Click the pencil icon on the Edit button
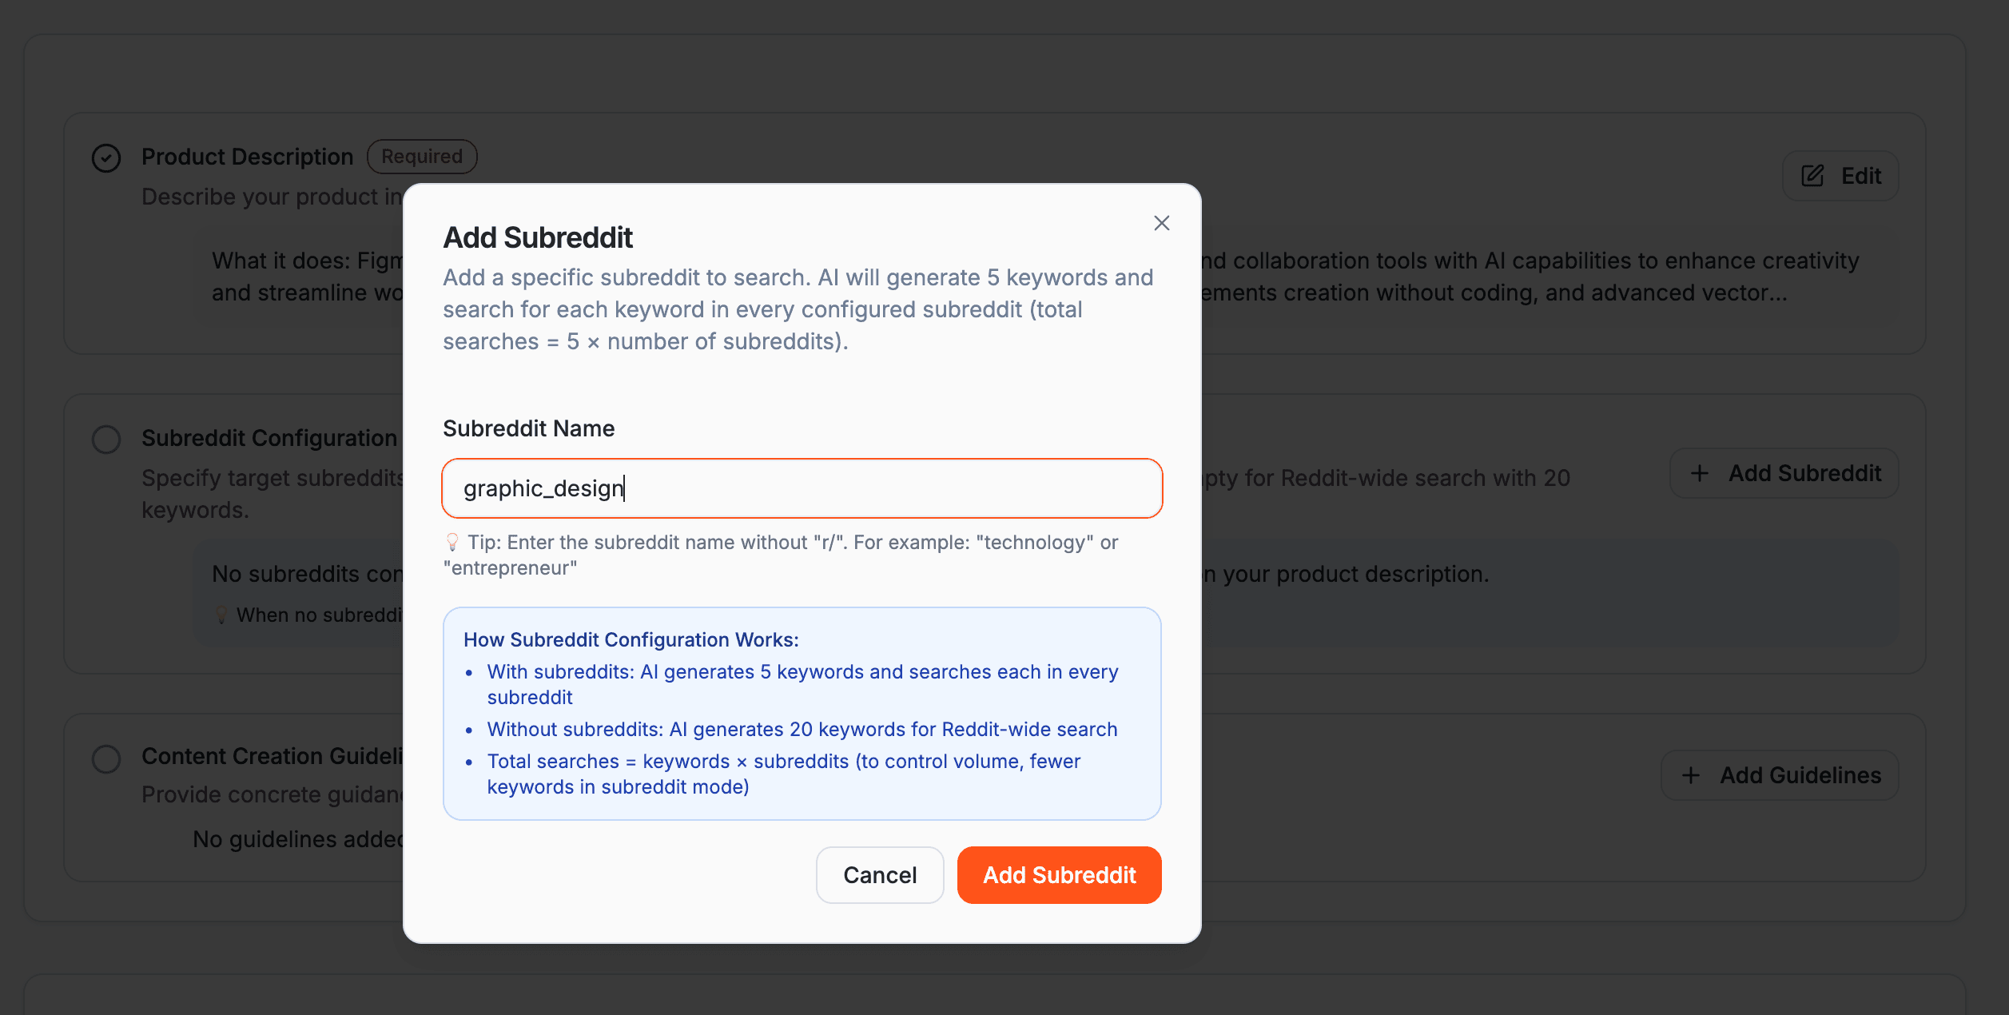The image size is (2009, 1015). tap(1813, 175)
